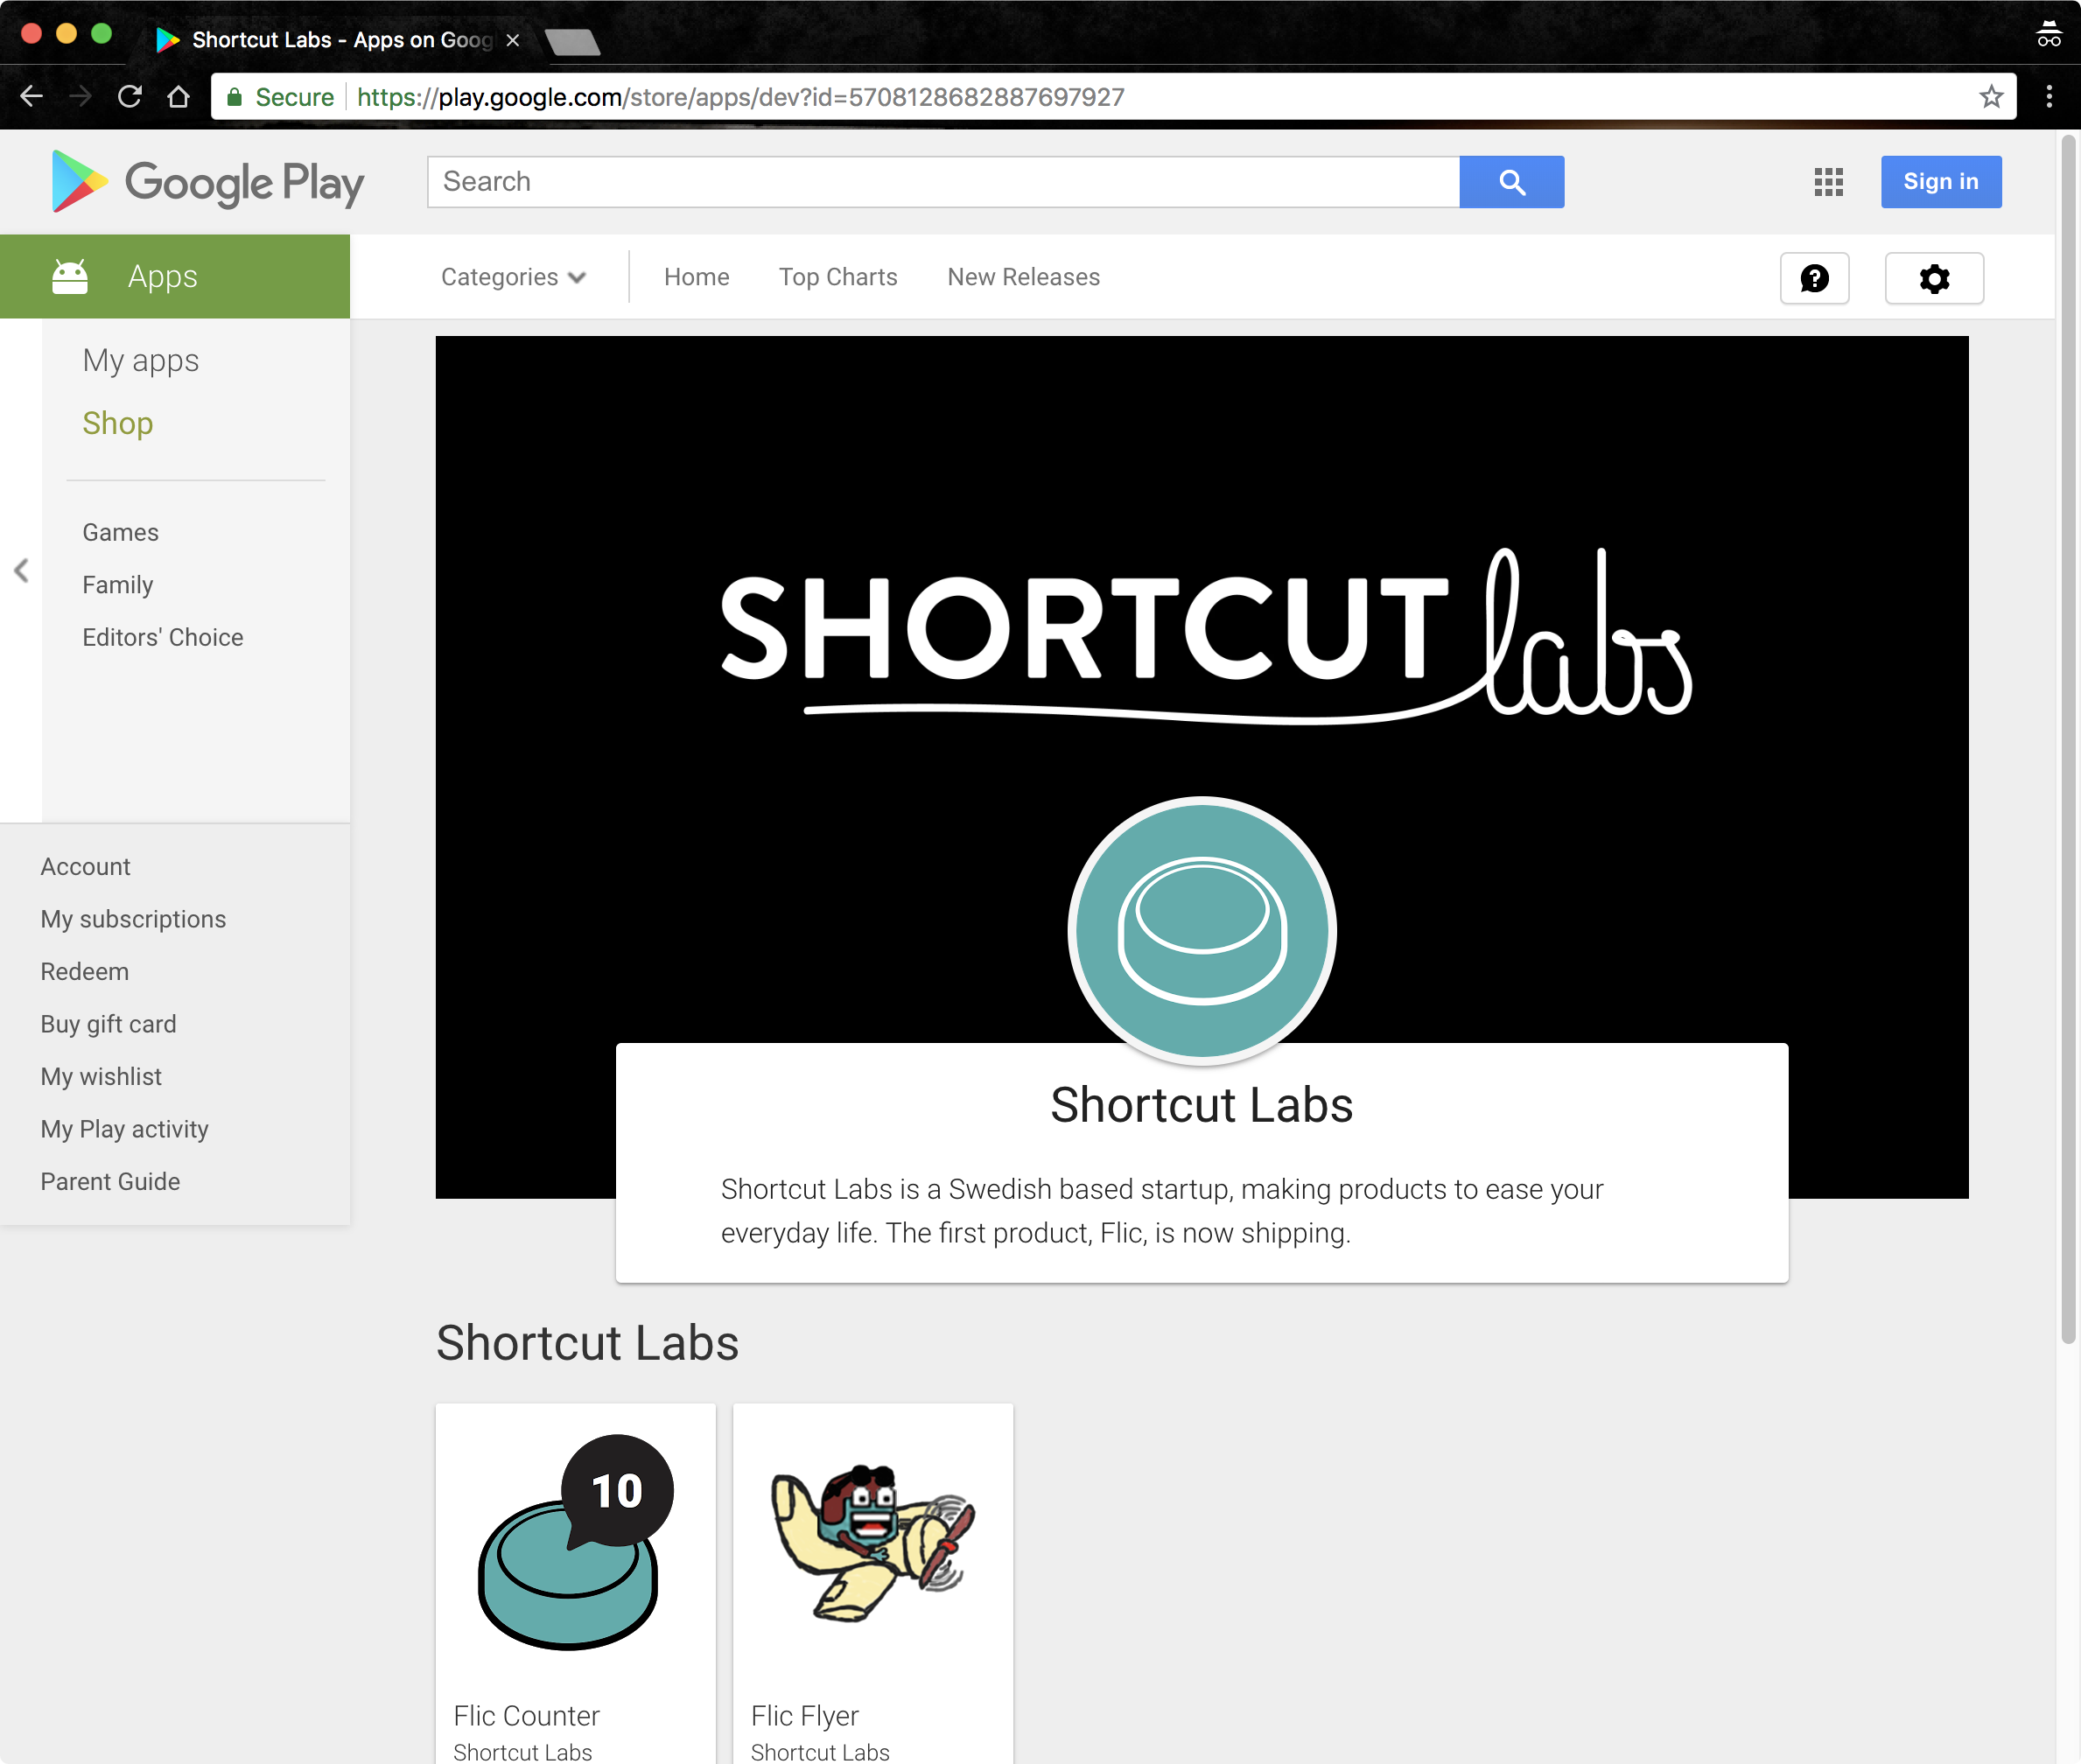Click the Sign in button

click(x=1940, y=182)
